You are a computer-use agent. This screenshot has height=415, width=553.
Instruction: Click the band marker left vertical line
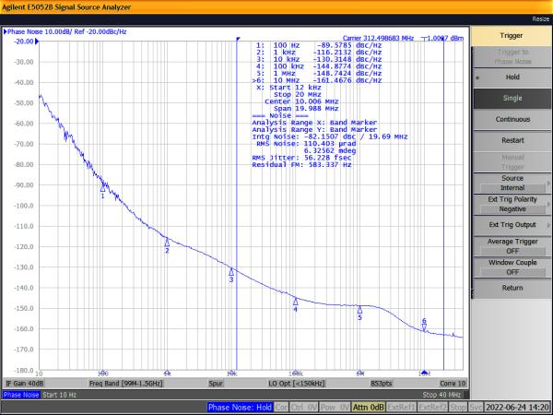[237, 205]
